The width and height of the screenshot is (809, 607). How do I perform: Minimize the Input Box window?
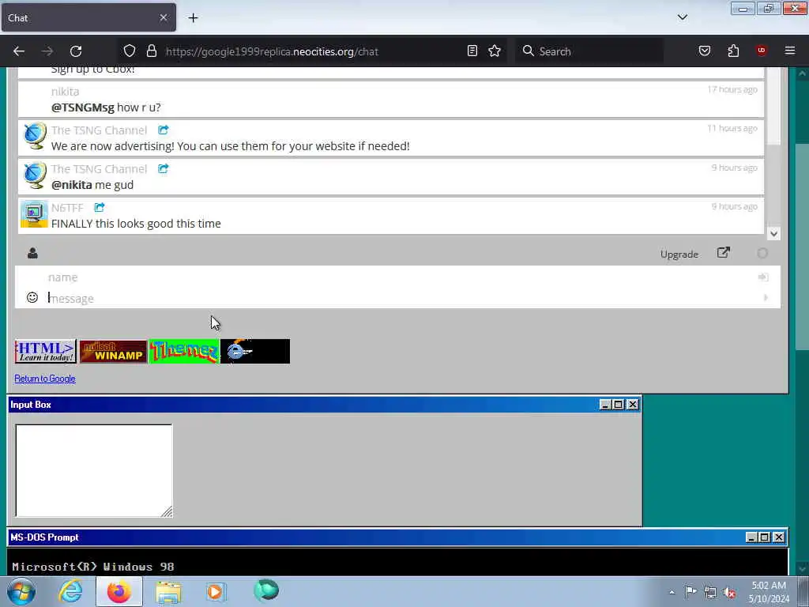tap(605, 405)
